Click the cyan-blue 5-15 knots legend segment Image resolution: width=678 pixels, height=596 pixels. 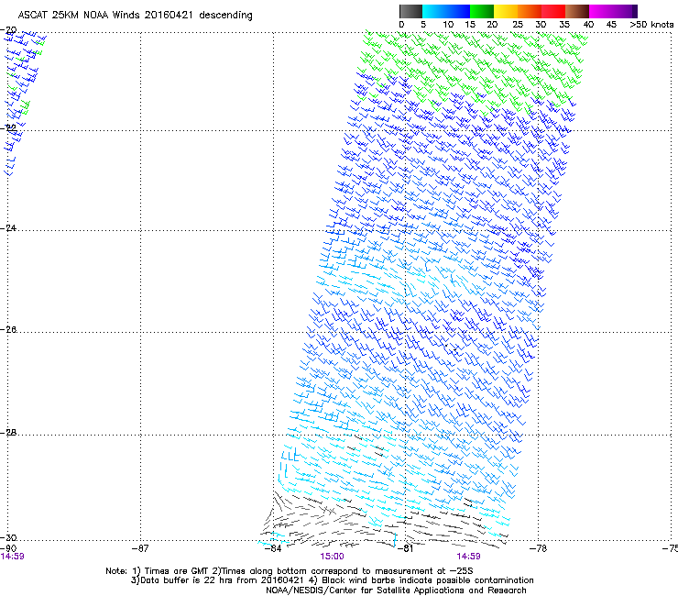(446, 11)
